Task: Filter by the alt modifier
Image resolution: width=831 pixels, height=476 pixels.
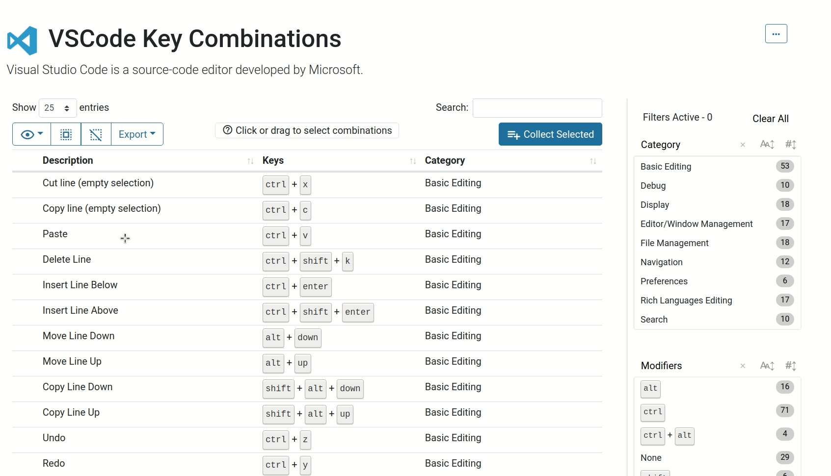Action: tap(717, 389)
